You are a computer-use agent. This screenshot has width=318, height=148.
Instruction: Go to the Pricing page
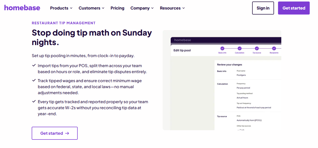tap(117, 8)
